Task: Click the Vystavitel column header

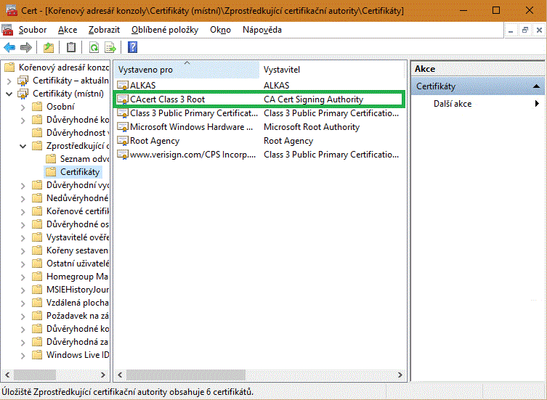Action: click(282, 70)
